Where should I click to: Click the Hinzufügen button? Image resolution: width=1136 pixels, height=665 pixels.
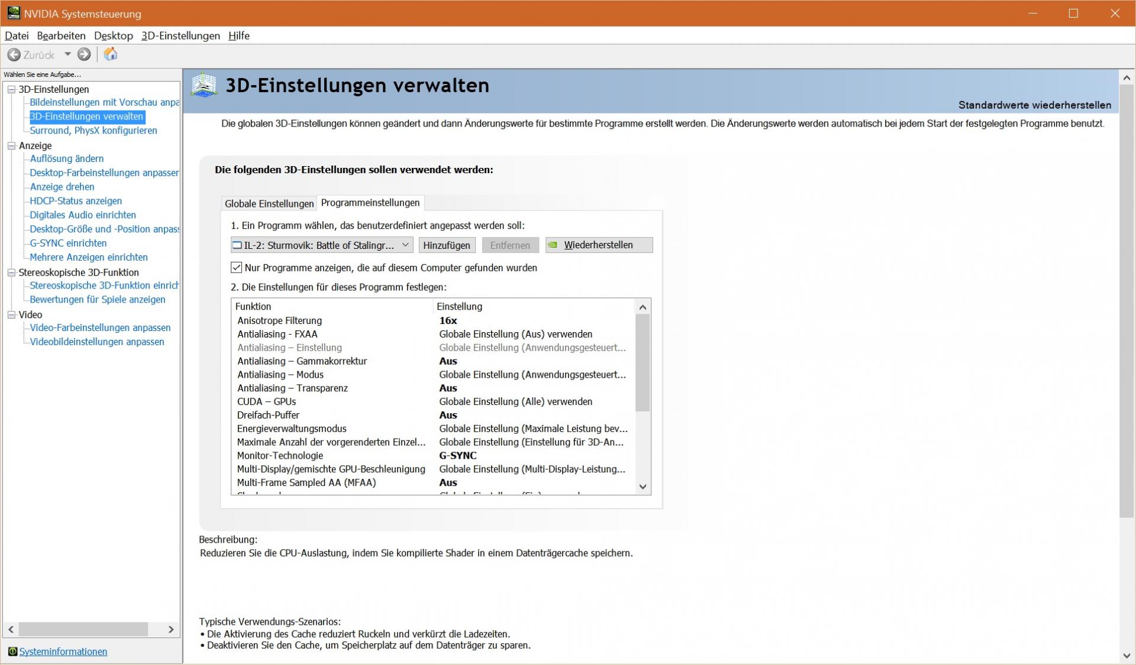(x=447, y=245)
